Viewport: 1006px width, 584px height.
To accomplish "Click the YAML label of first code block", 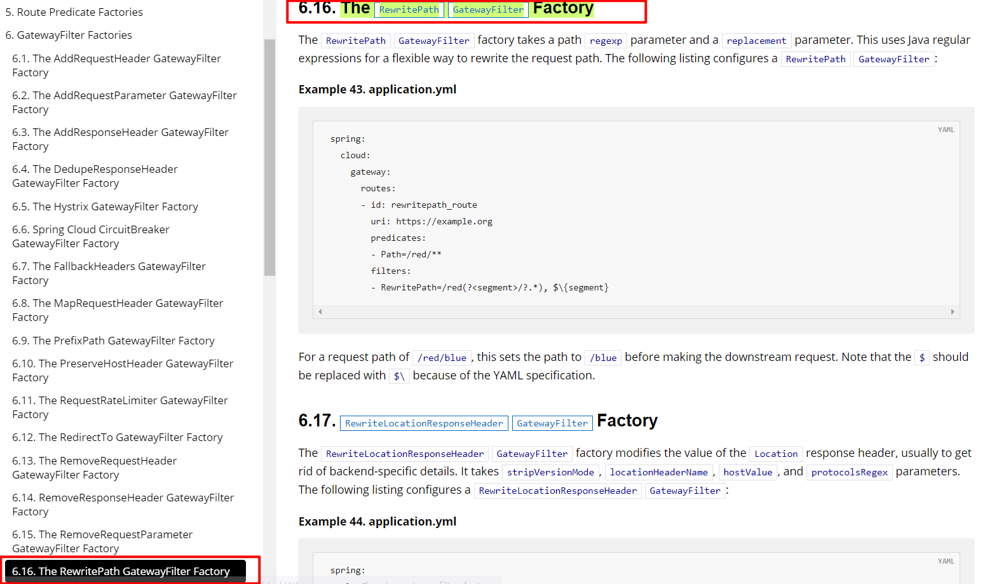I will (946, 130).
